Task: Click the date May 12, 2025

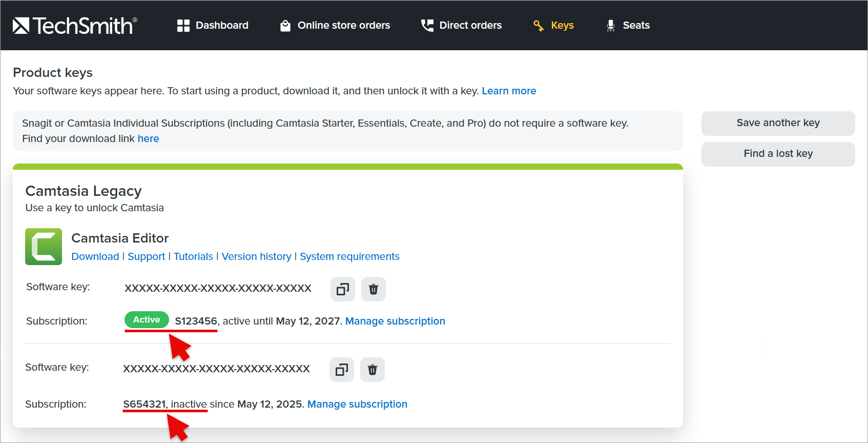Action: tap(270, 405)
